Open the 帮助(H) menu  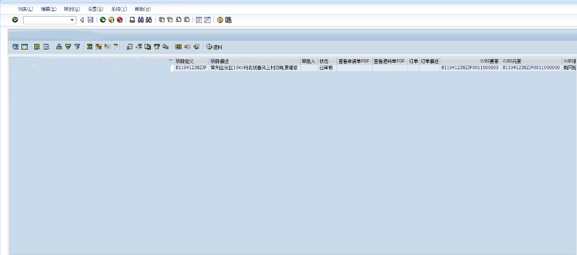point(142,9)
